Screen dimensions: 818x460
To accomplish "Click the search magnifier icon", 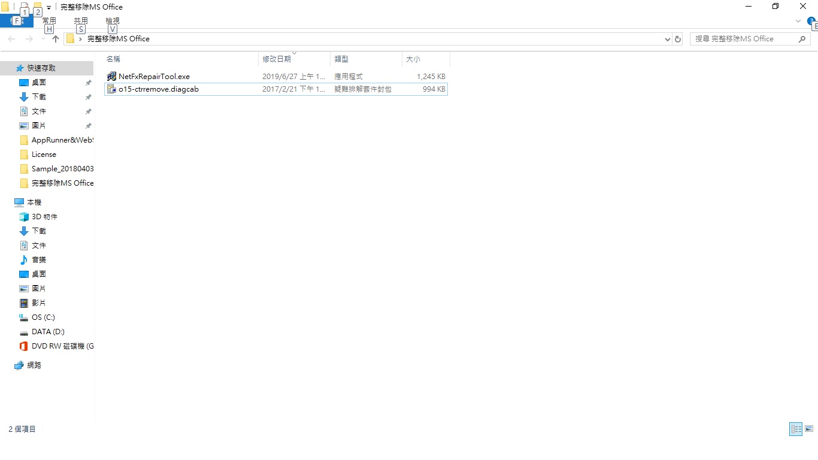I will [x=802, y=39].
